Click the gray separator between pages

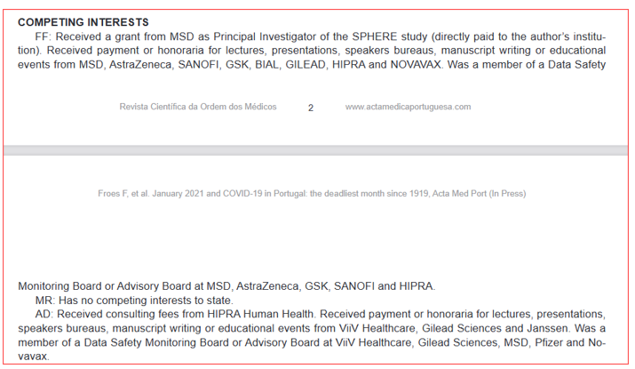[317, 148]
